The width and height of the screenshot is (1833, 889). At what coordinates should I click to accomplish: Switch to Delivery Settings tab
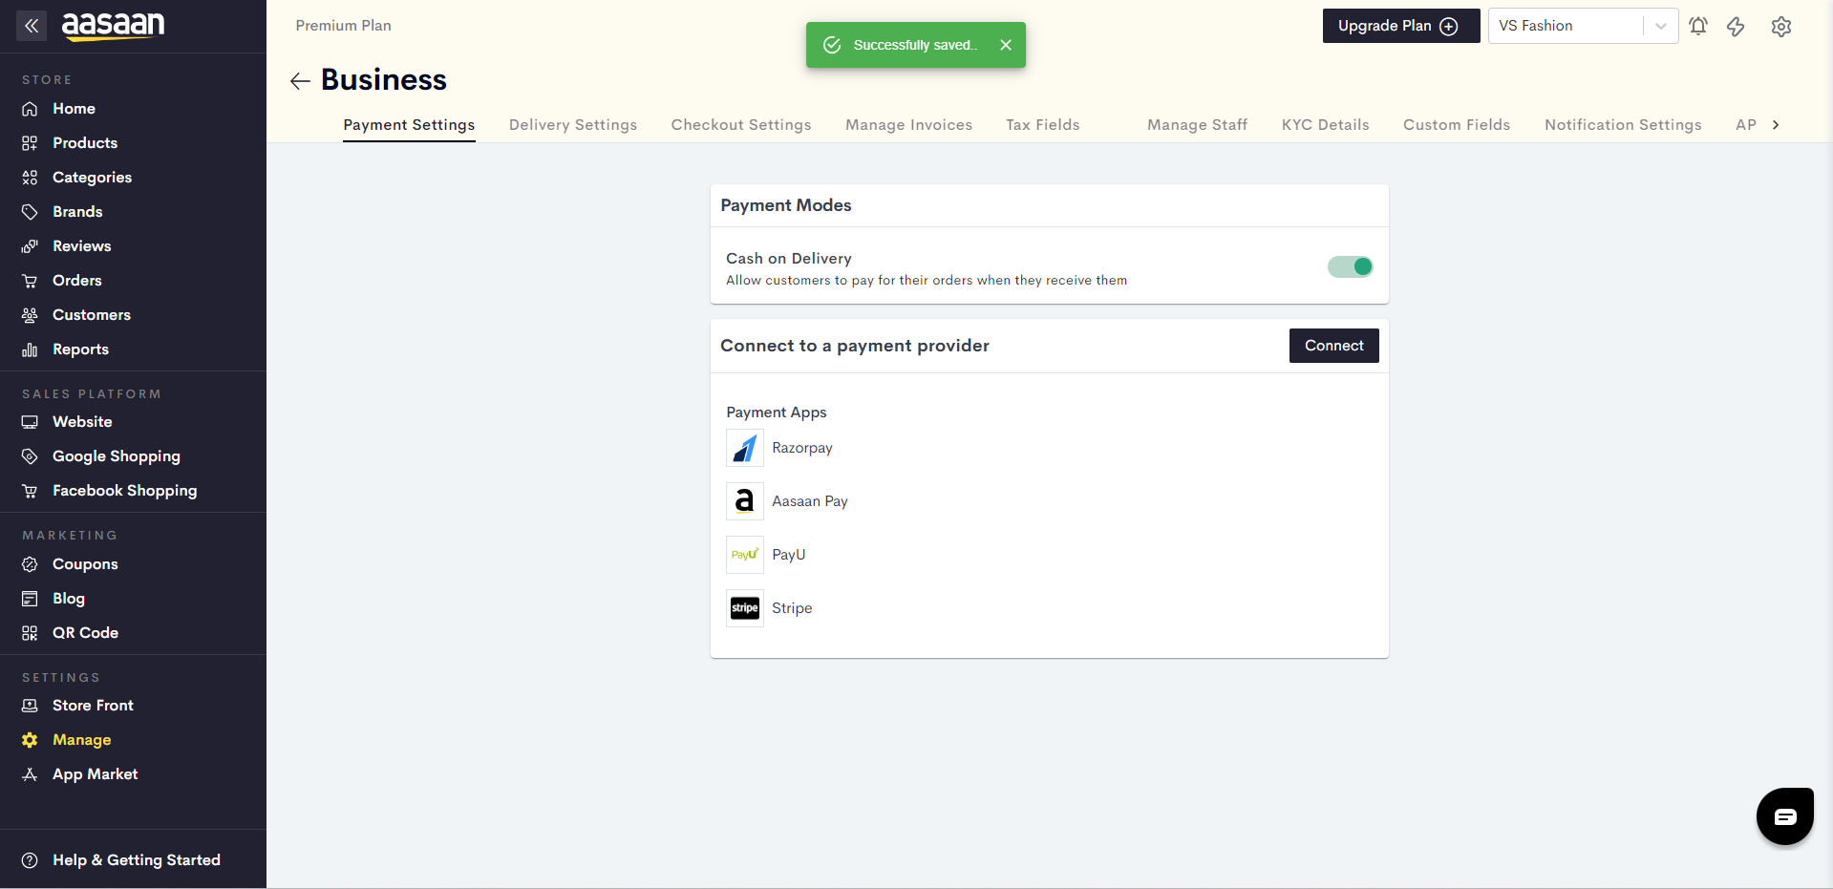(x=573, y=125)
